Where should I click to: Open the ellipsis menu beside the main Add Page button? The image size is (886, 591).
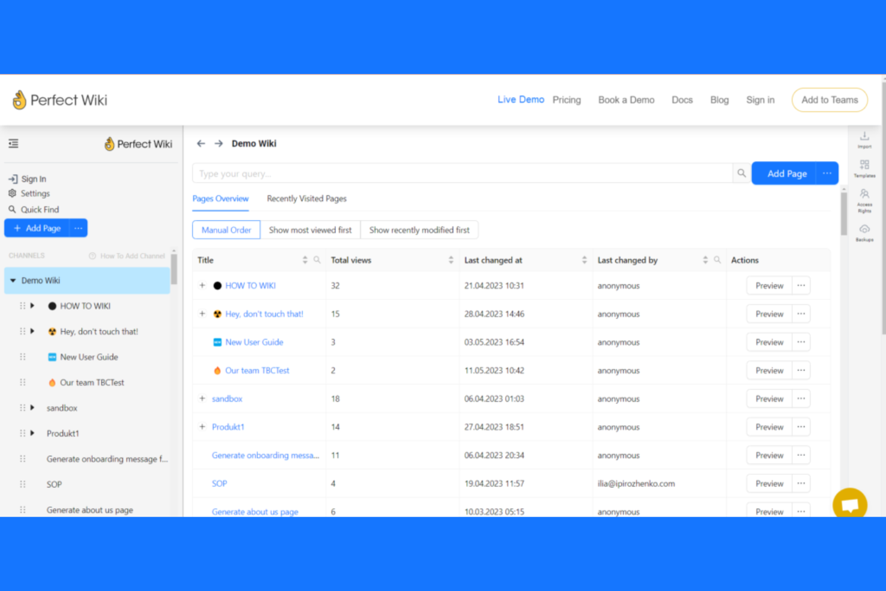pyautogui.click(x=827, y=173)
